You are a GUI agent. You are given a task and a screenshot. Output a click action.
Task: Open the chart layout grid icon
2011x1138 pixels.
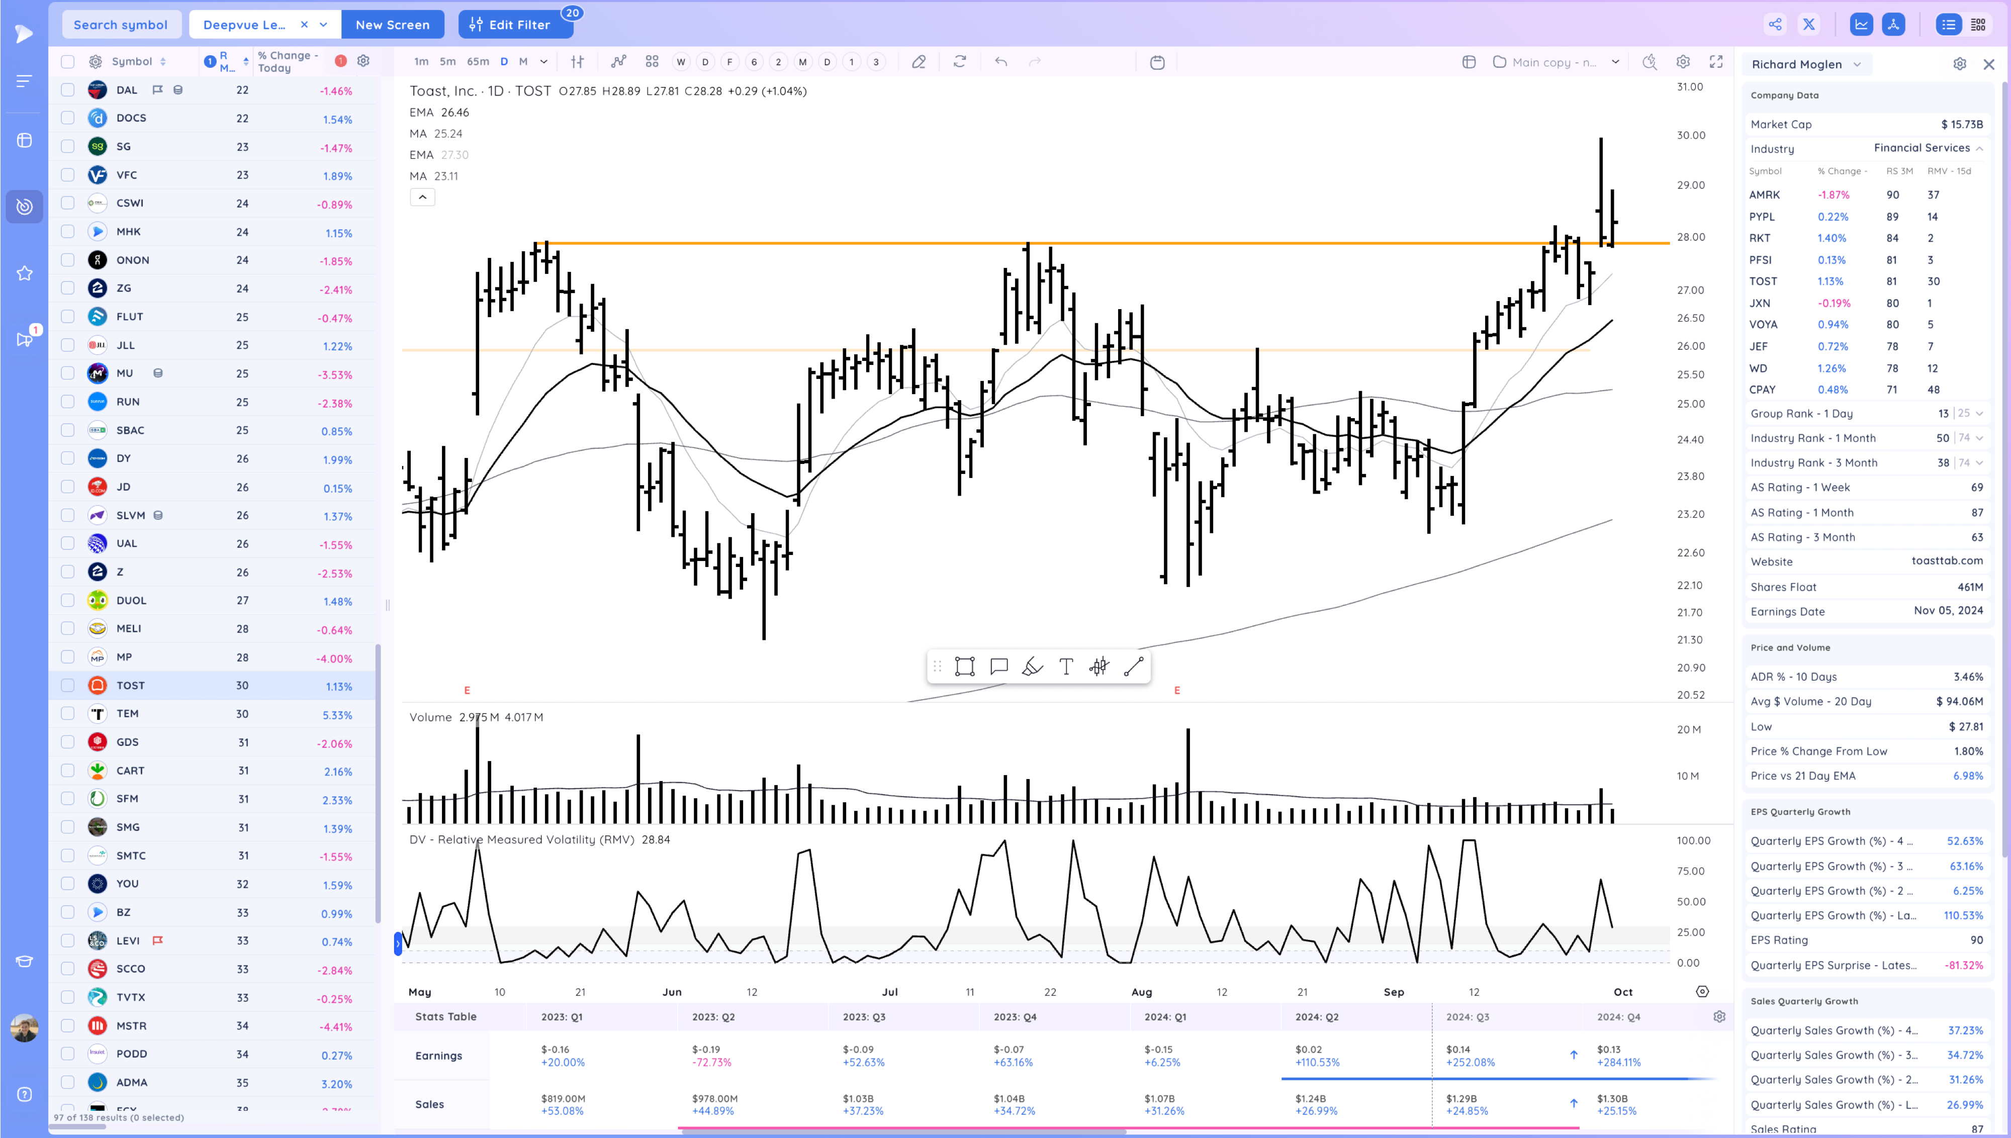(x=1469, y=62)
